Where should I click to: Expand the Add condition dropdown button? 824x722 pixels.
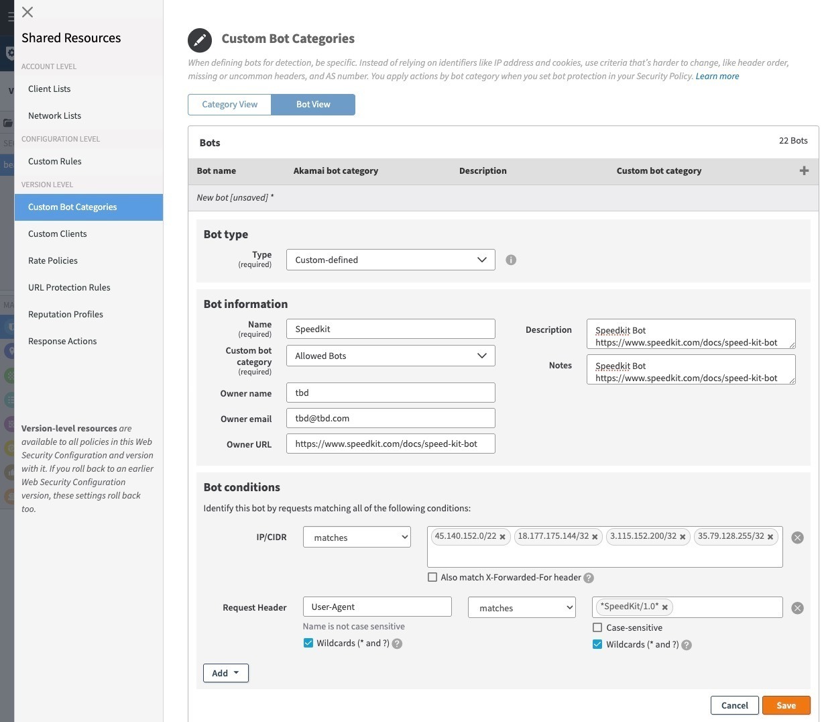(226, 673)
